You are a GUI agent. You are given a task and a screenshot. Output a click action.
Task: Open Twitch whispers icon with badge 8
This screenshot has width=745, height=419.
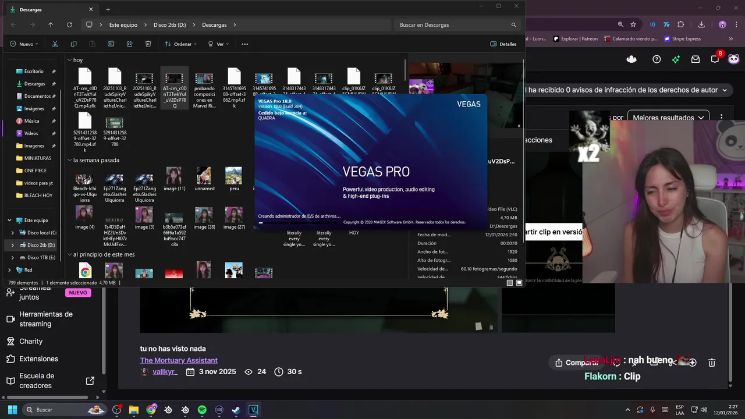tap(715, 59)
